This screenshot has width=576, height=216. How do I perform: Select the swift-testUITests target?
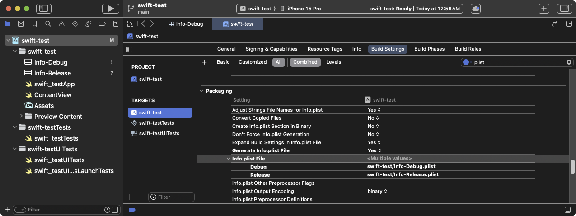pos(159,133)
